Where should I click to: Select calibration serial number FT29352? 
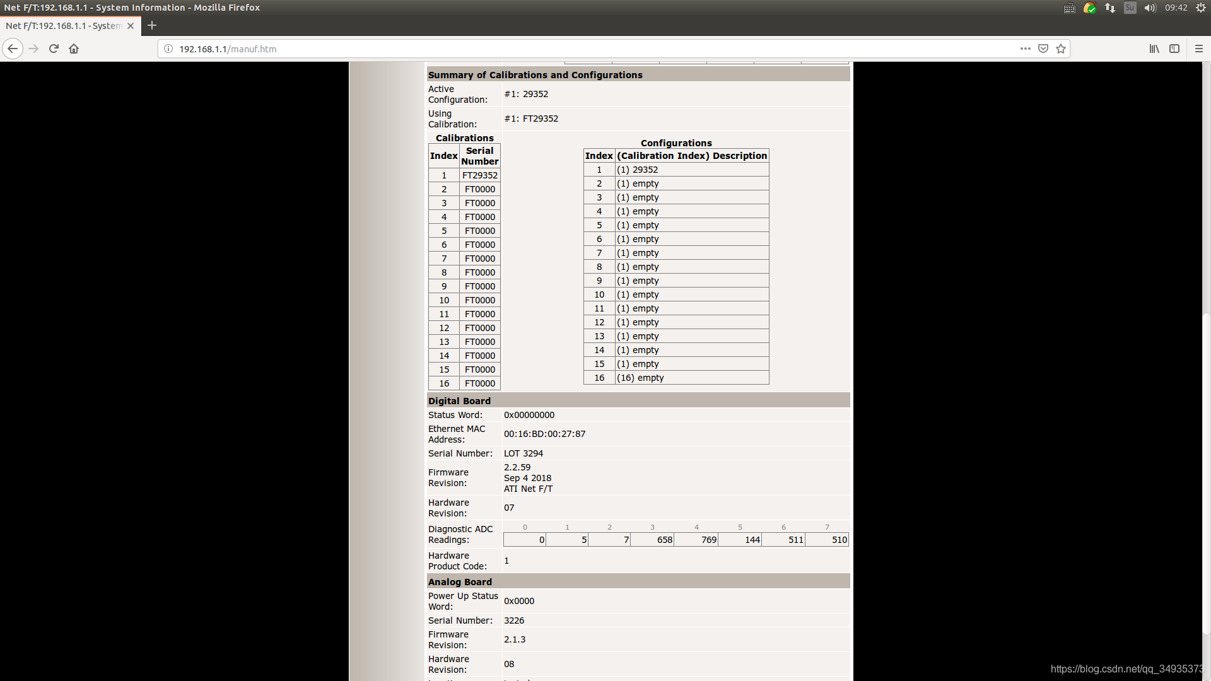pos(480,175)
